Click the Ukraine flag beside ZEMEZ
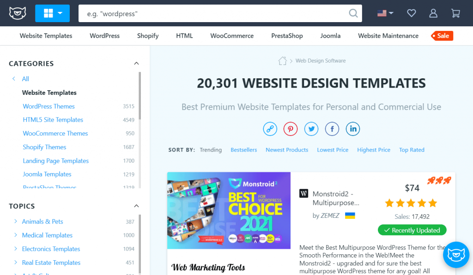The width and height of the screenshot is (473, 275). click(350, 216)
